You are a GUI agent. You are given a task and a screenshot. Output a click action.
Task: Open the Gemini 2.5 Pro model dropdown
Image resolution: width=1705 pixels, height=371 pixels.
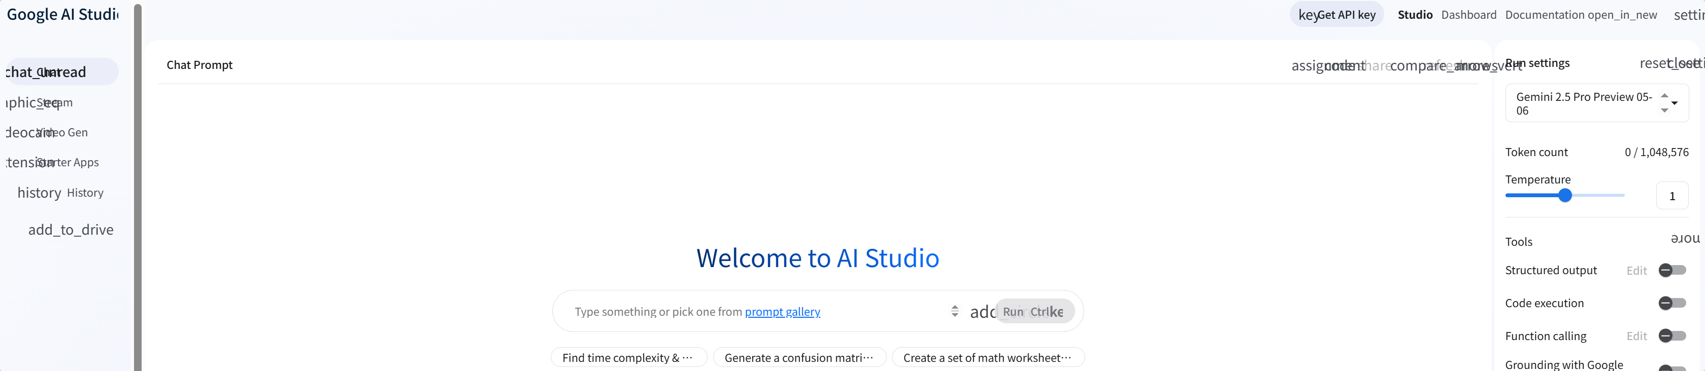pyautogui.click(x=1596, y=103)
